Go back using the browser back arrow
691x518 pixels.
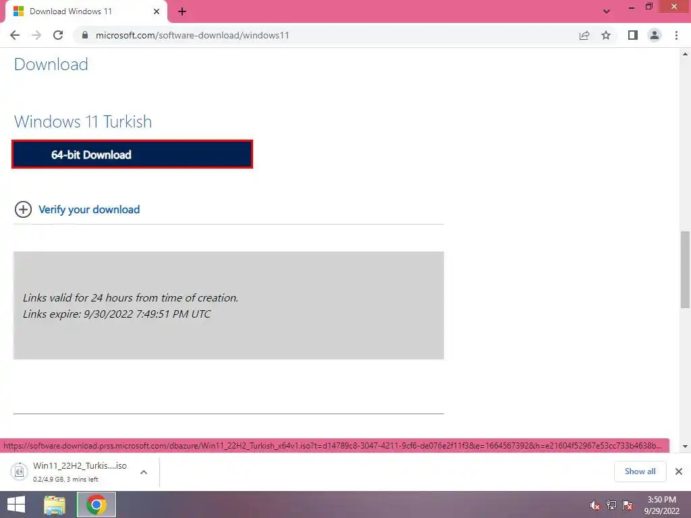(15, 35)
